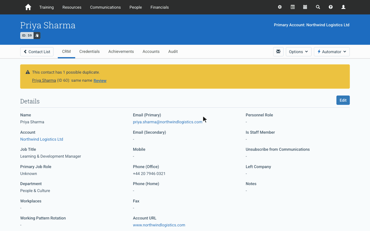
Task: Open the People menu
Action: [x=136, y=7]
